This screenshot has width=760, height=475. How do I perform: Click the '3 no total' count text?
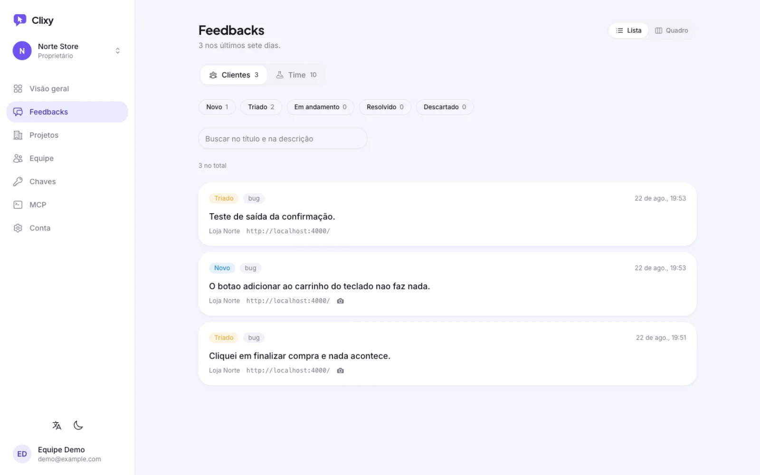[x=212, y=166]
